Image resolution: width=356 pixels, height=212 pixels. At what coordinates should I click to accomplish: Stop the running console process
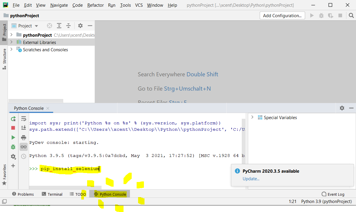click(x=13, y=128)
